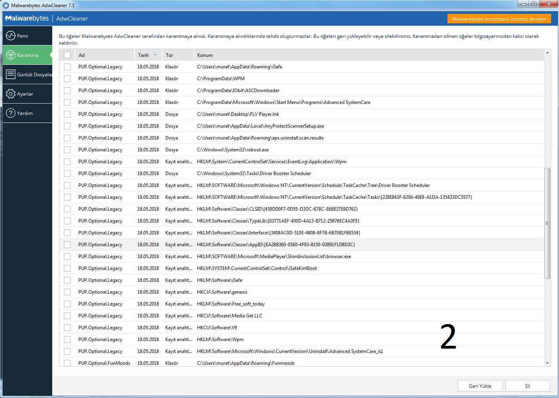The height and width of the screenshot is (398, 559).
Task: Check the box for Roaming\iSafe row
Action: [x=67, y=67]
